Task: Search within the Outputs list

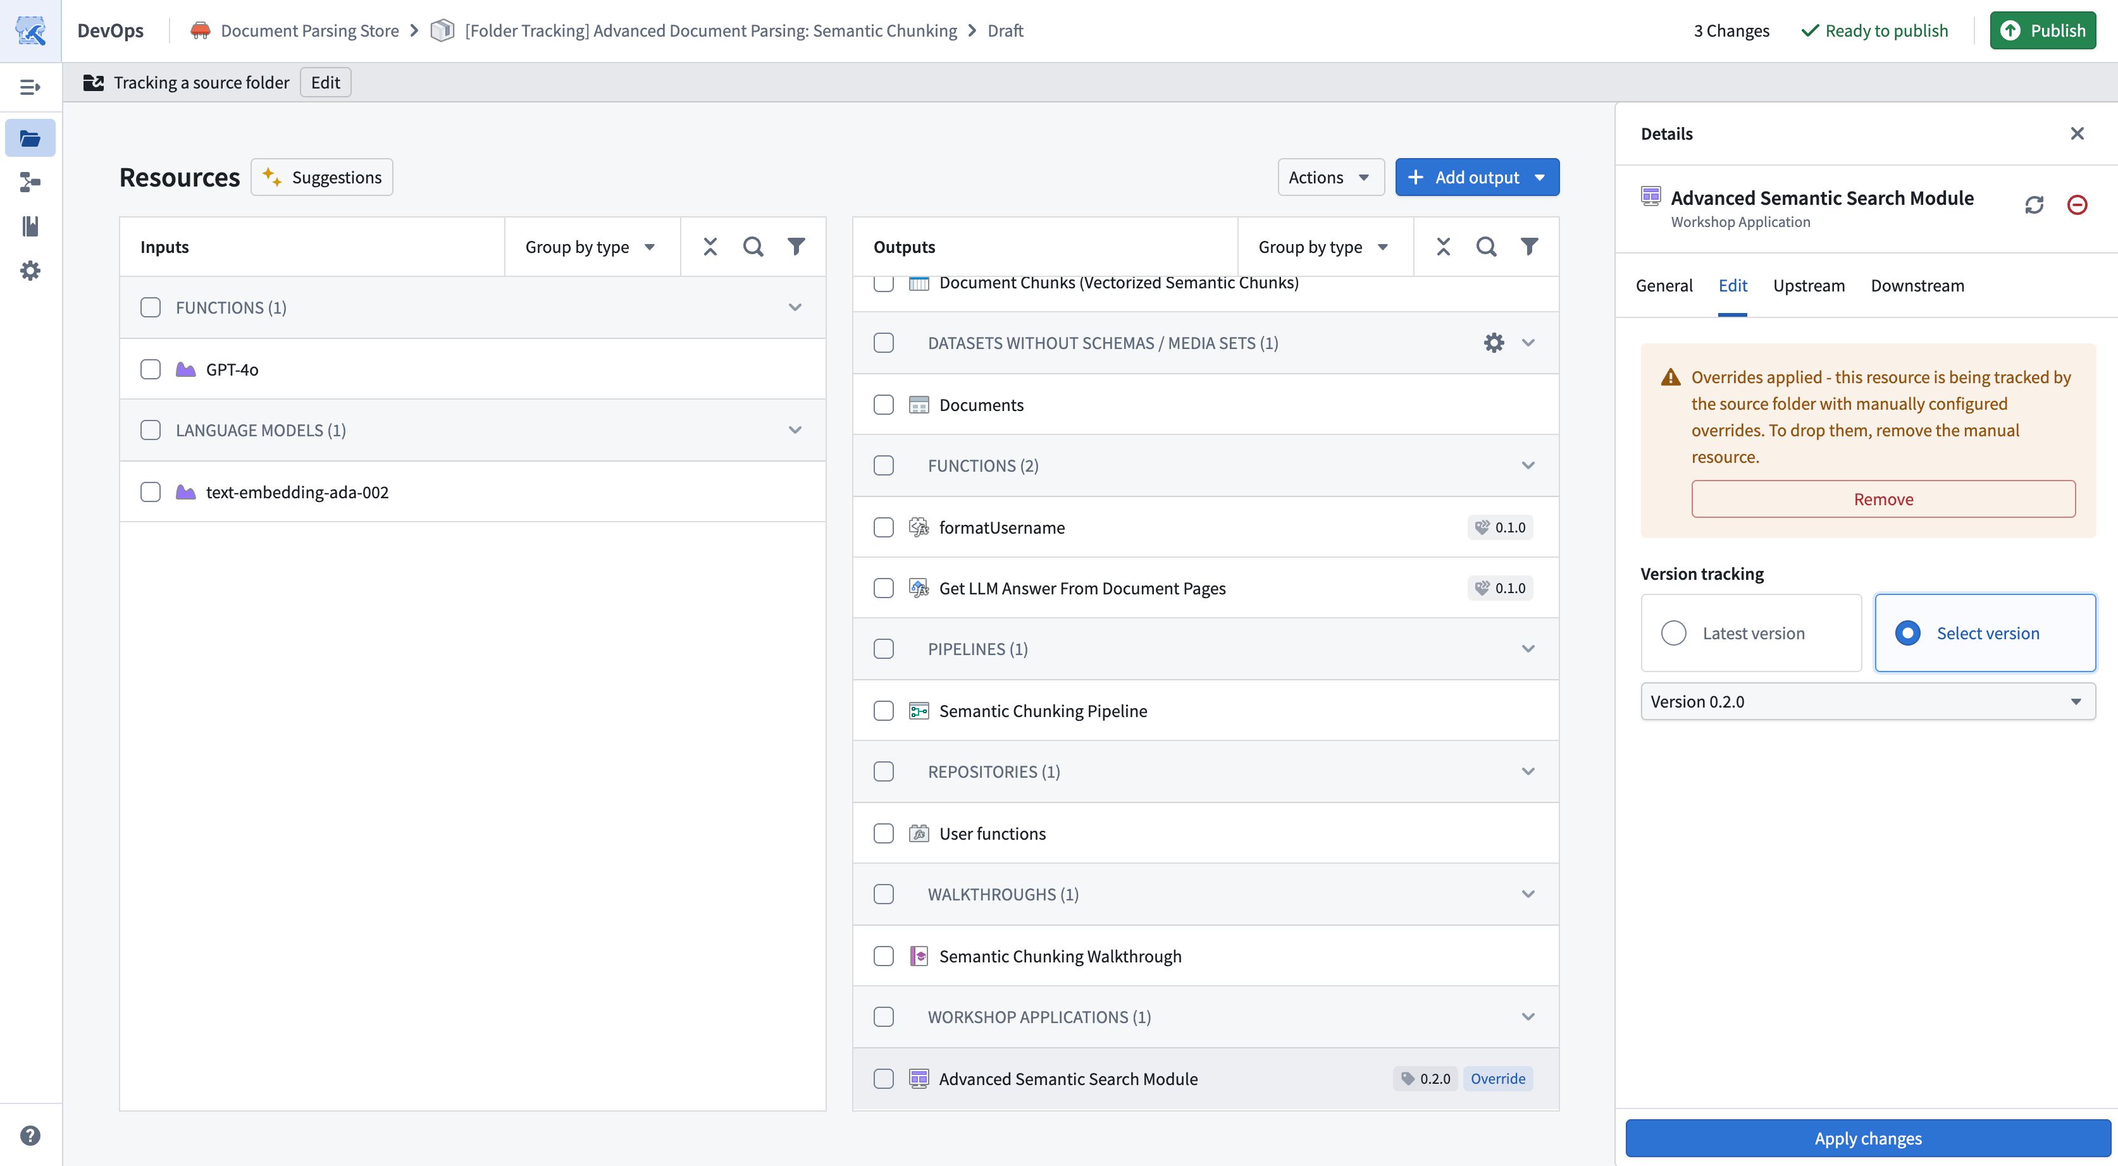Action: click(x=1485, y=246)
